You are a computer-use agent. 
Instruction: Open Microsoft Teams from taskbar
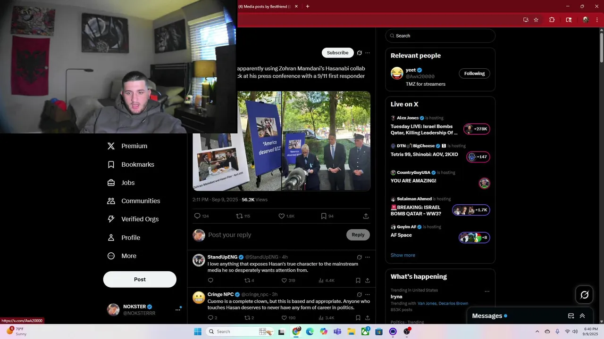pyautogui.click(x=337, y=331)
